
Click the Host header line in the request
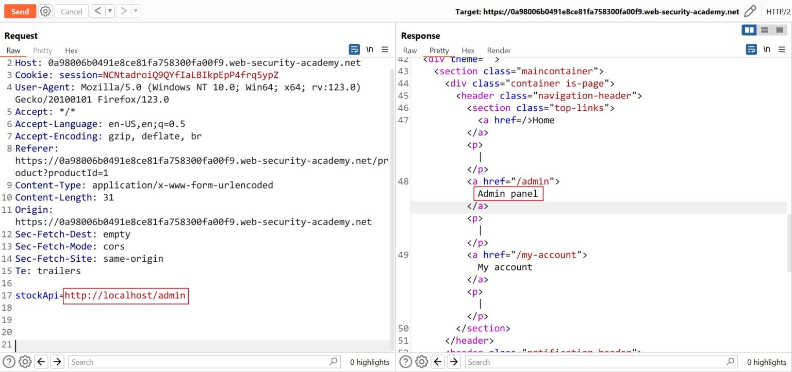[x=188, y=63]
